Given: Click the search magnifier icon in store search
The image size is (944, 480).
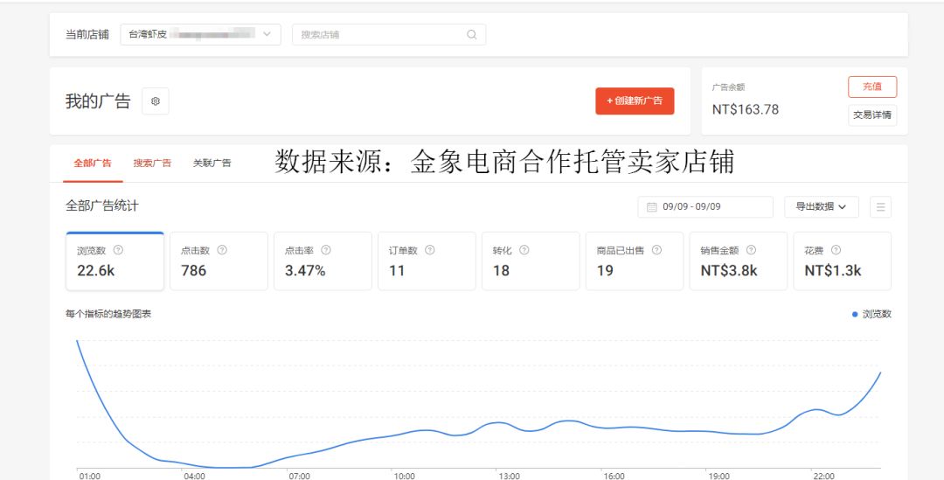Looking at the screenshot, I should point(472,35).
